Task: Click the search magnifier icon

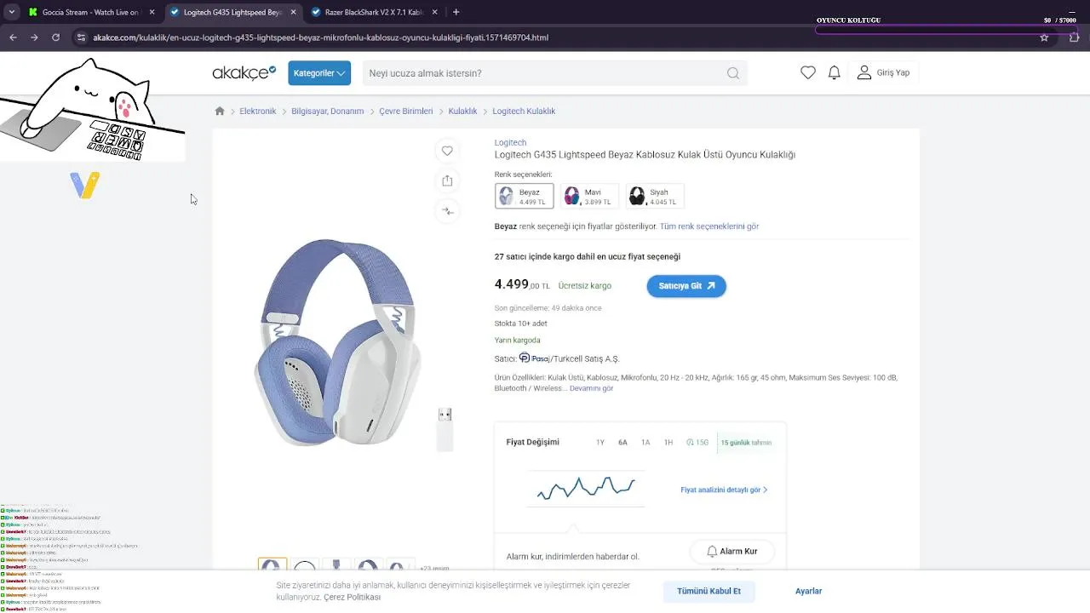Action: [x=733, y=73]
